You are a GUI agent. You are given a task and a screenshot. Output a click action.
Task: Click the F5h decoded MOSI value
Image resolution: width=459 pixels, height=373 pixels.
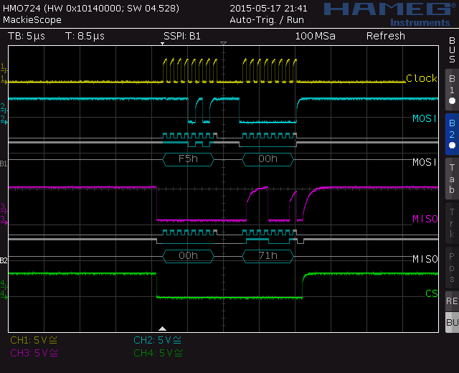pos(188,159)
